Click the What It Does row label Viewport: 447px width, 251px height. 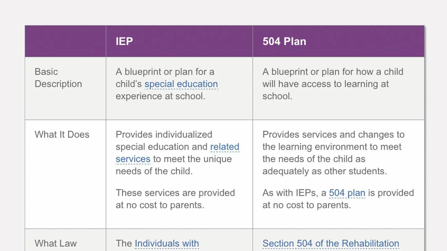coord(62,135)
